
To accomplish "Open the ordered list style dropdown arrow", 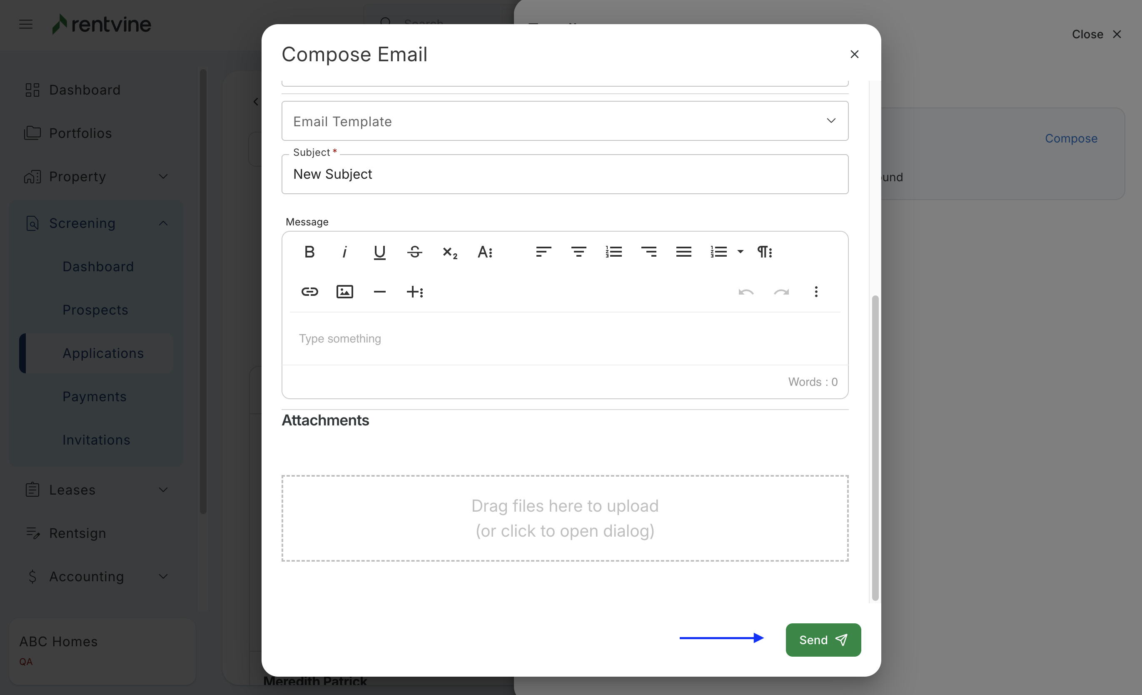I will [x=740, y=252].
